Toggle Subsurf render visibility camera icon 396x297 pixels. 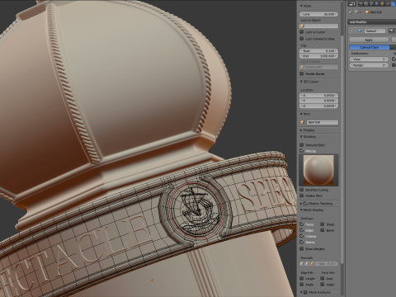pos(391,31)
